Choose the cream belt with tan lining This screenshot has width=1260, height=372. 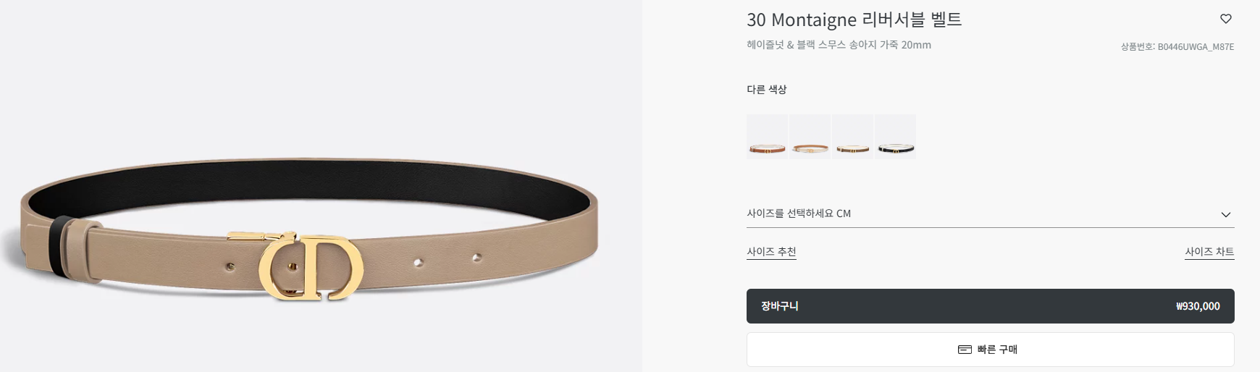[x=810, y=137]
